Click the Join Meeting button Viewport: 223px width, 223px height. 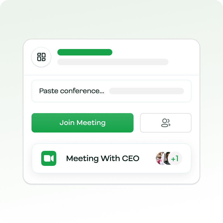point(82,123)
